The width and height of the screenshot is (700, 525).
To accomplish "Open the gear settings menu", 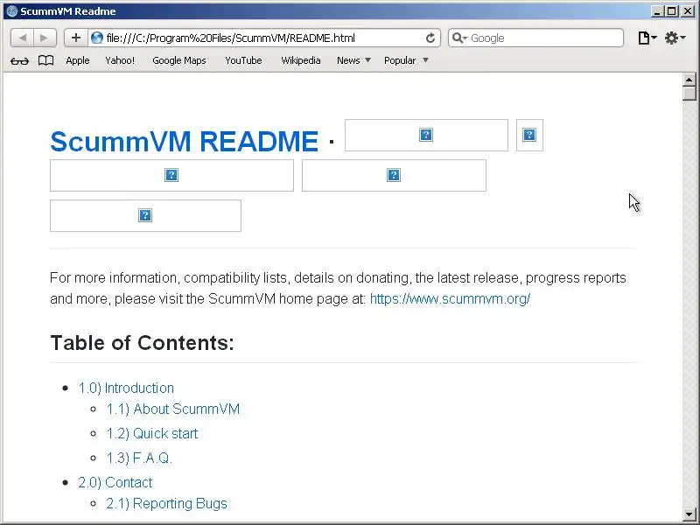I will (675, 38).
